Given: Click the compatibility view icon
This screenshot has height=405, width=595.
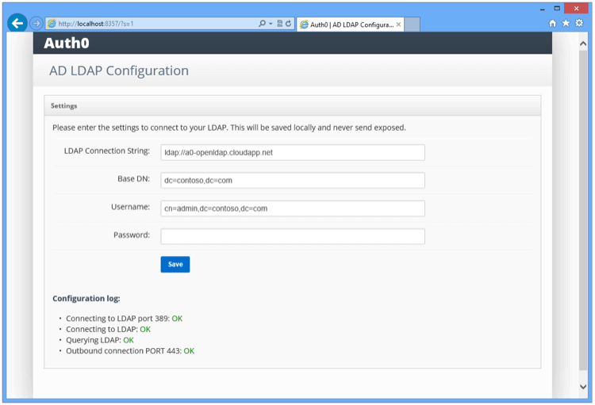Looking at the screenshot, I should [280, 24].
